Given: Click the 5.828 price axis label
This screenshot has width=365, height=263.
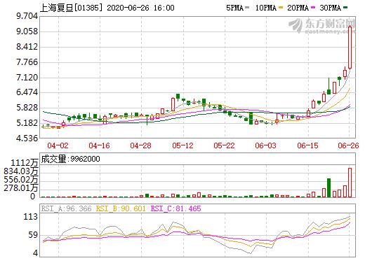Looking at the screenshot, I should pyautogui.click(x=27, y=108).
